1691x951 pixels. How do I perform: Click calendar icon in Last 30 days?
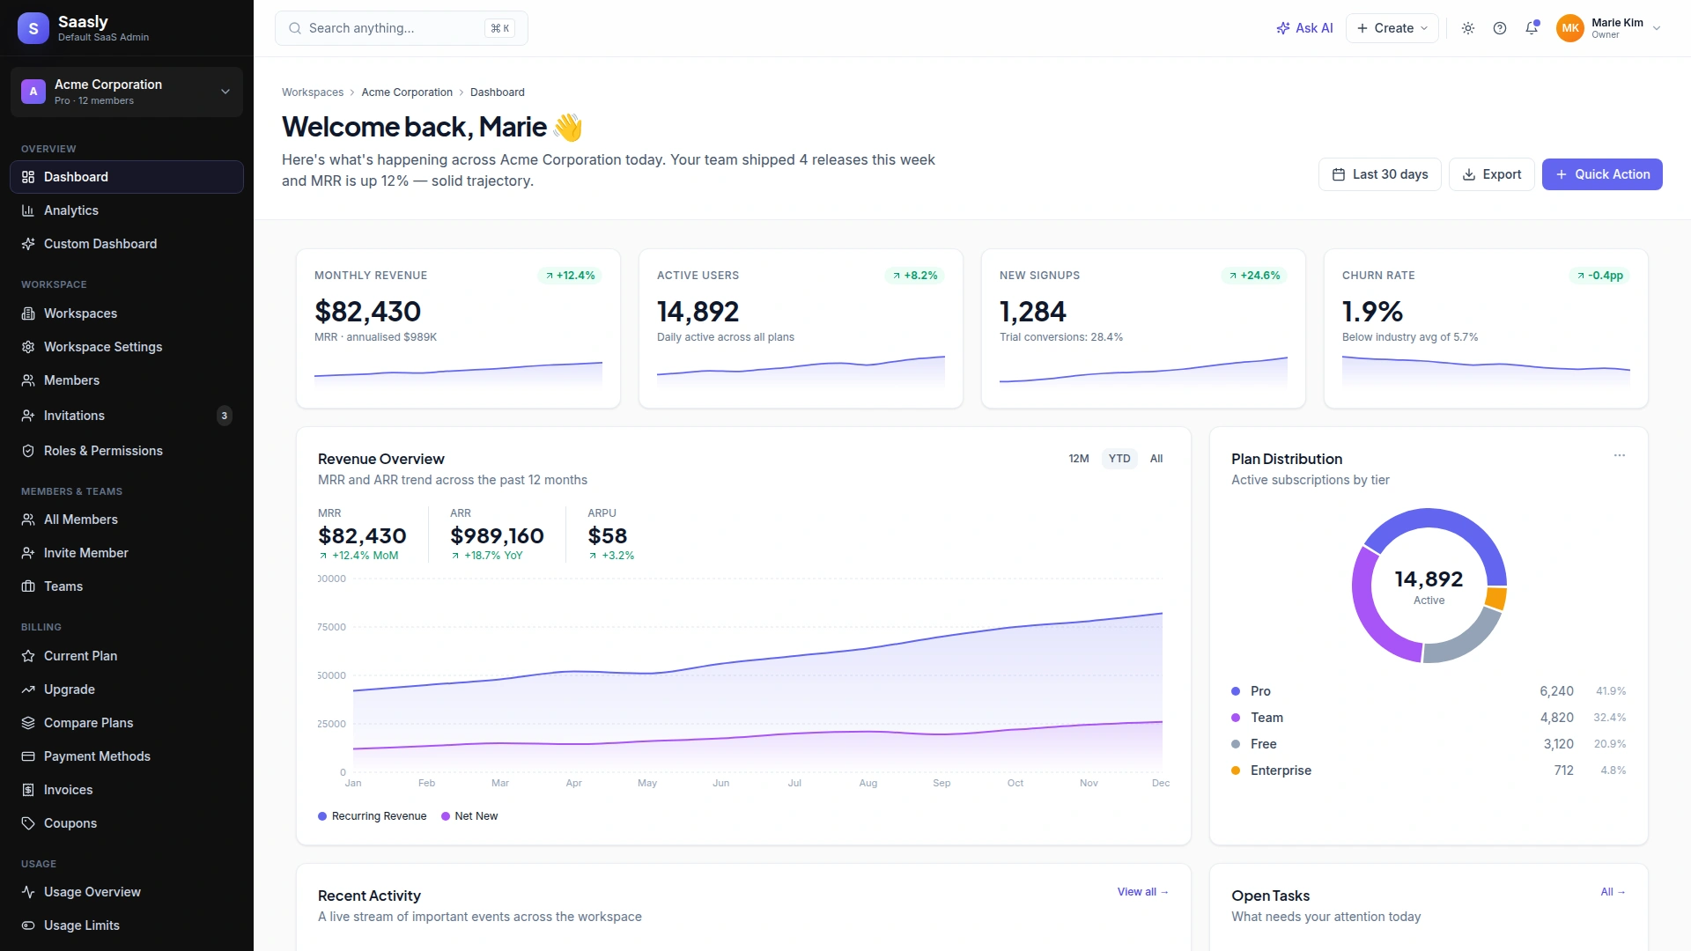(1339, 174)
